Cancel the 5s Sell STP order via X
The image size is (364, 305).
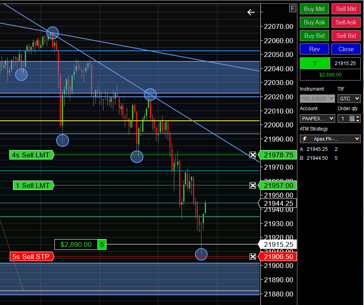click(253, 257)
